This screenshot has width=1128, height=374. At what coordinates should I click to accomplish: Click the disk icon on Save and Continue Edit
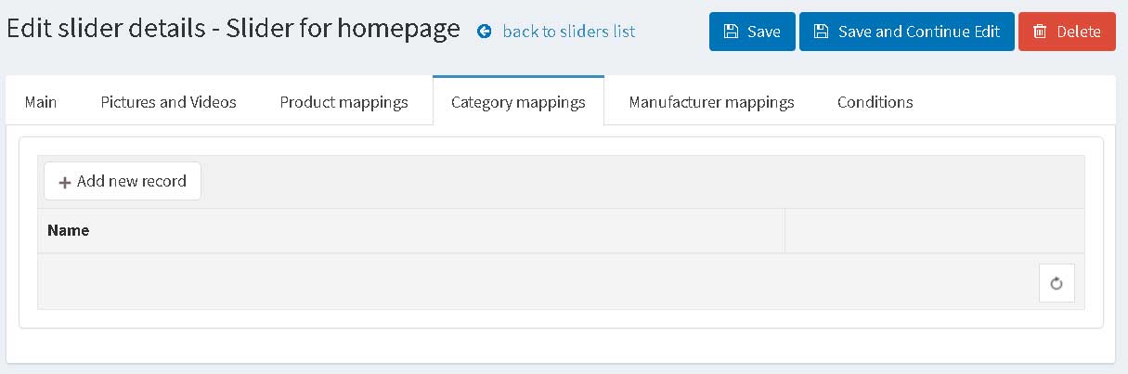[821, 32]
